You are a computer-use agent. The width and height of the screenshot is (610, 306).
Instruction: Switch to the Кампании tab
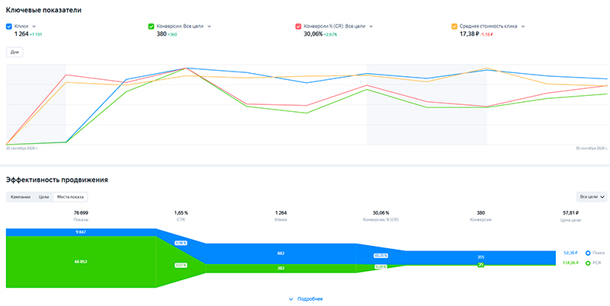pos(21,197)
